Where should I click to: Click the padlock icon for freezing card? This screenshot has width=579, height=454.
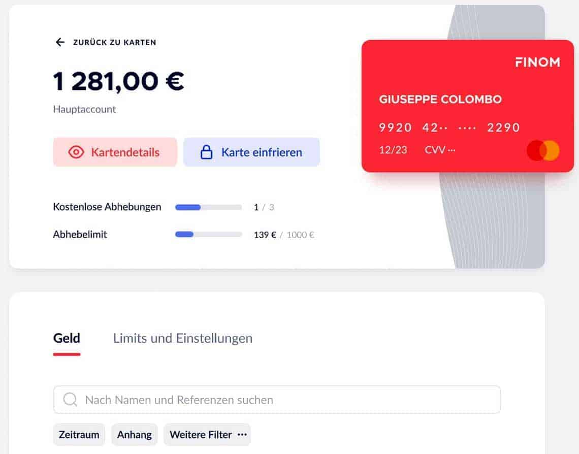click(x=206, y=152)
